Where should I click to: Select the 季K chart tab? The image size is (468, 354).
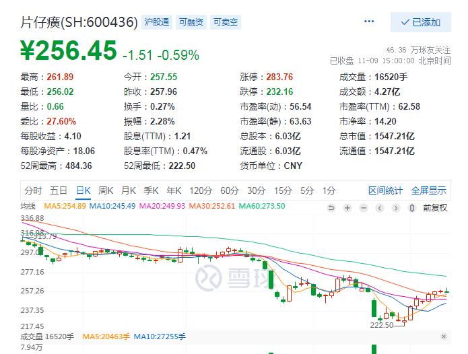pos(151,190)
